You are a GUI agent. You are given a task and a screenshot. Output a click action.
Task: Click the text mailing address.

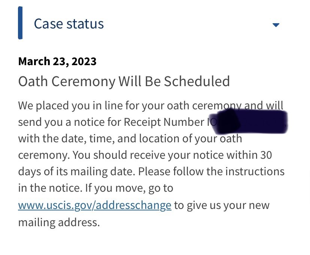[59, 222]
